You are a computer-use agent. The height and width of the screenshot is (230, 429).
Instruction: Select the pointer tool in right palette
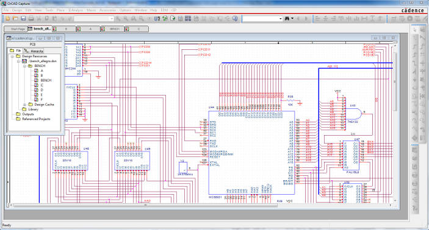pos(415,29)
